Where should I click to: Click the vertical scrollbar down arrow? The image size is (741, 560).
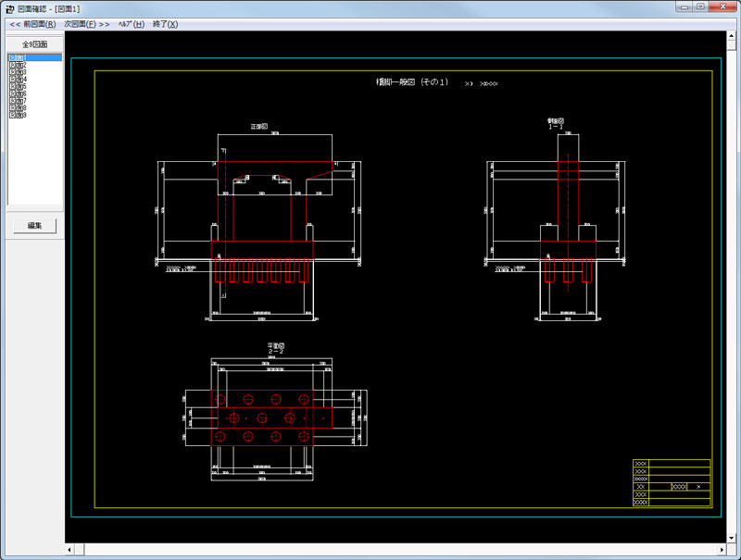732,538
